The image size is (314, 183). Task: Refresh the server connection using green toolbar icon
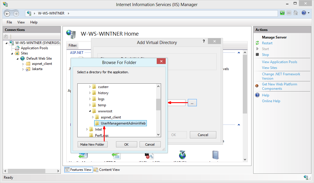pyautogui.click(x=283, y=13)
